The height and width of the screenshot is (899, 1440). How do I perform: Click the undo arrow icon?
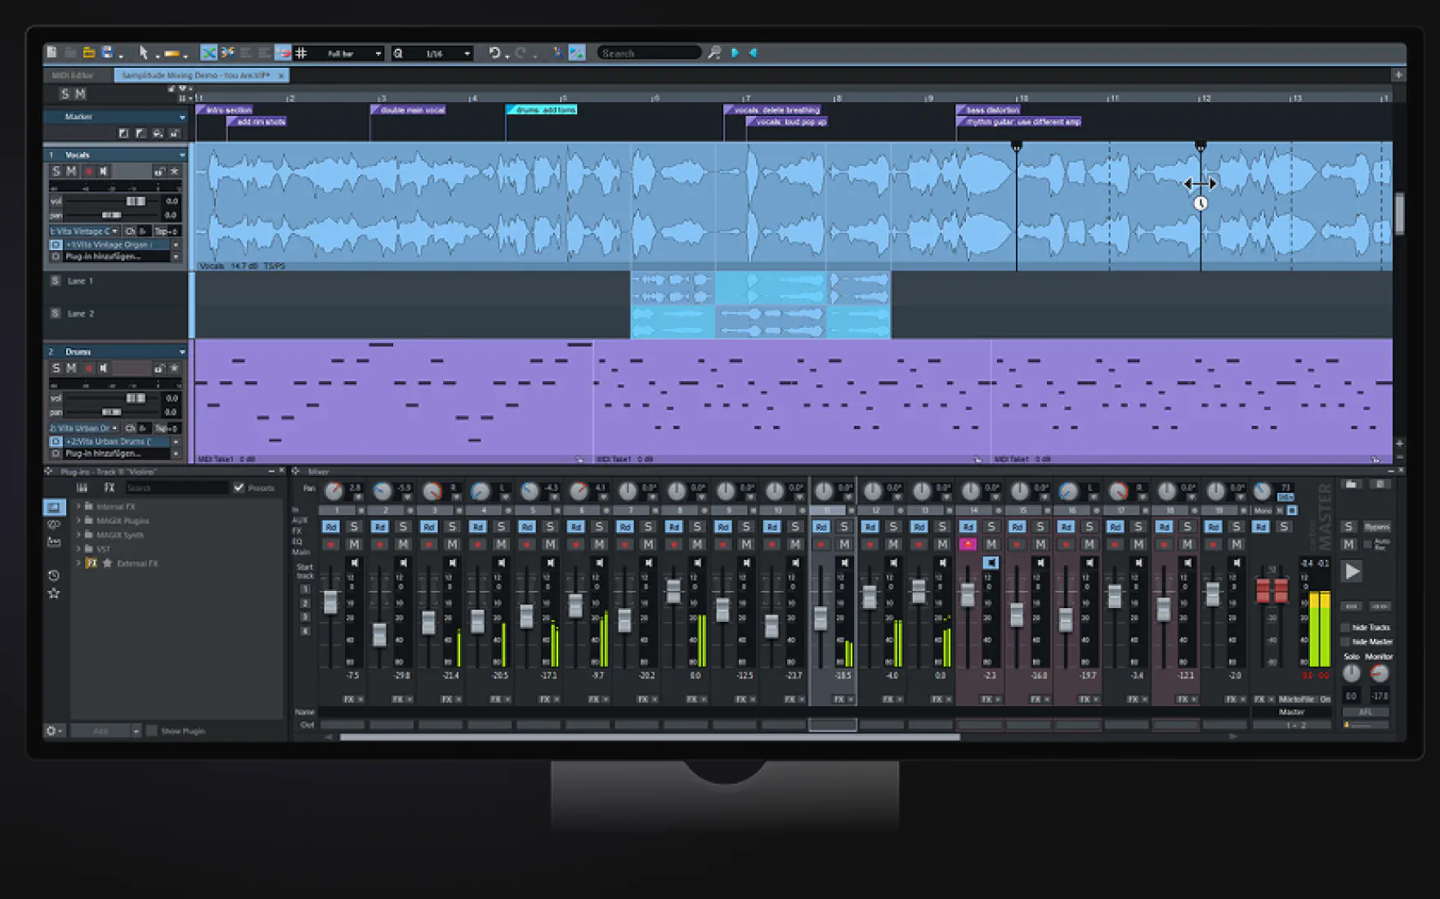(x=494, y=53)
